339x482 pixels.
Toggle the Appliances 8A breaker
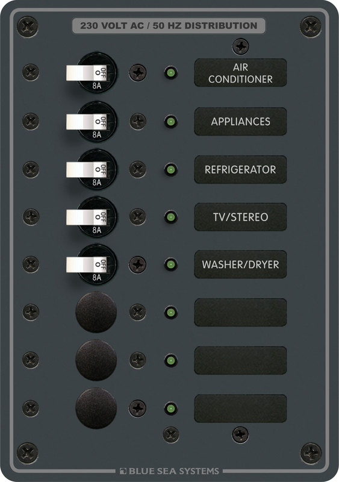[x=87, y=122]
